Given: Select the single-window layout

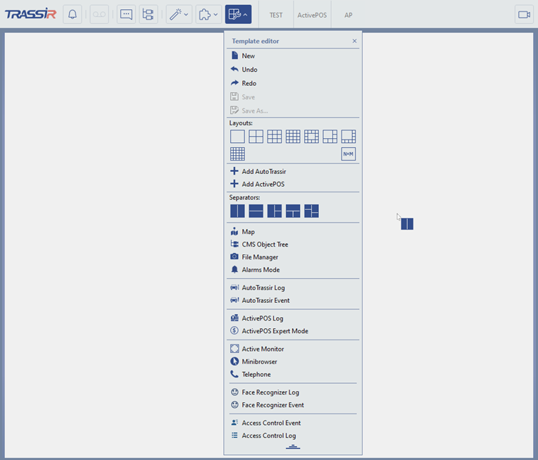Looking at the screenshot, I should (237, 137).
